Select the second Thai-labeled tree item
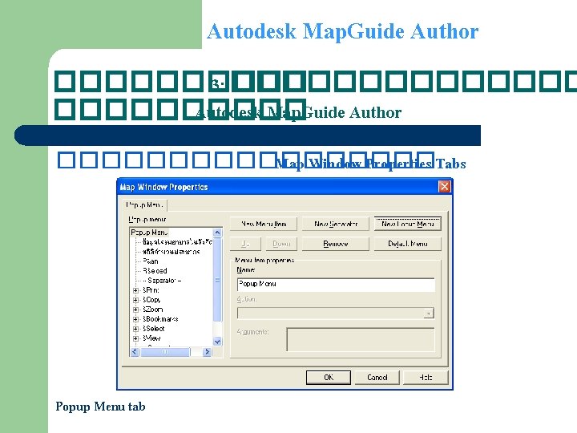577x433 pixels. pos(171,252)
